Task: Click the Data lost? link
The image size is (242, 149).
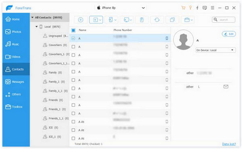Action: 229,144
